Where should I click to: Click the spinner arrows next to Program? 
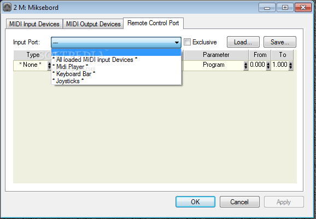[x=245, y=66]
